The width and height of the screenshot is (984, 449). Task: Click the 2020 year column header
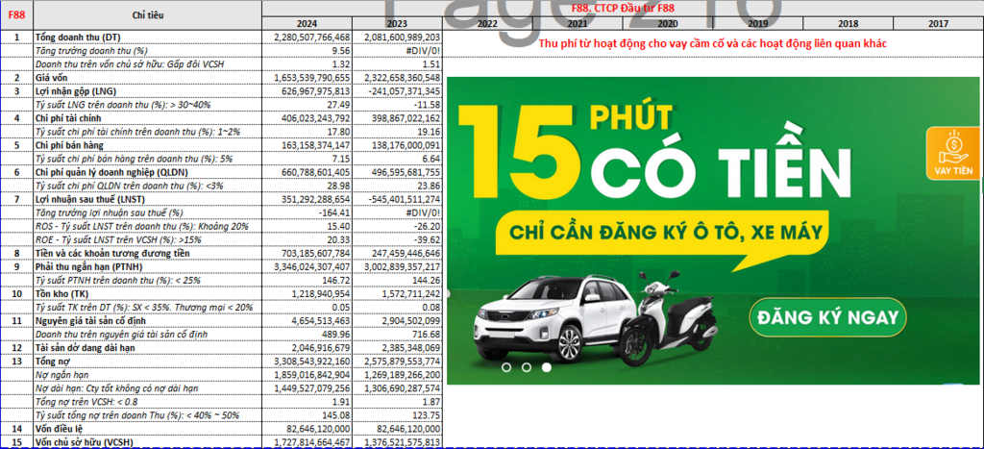point(667,23)
